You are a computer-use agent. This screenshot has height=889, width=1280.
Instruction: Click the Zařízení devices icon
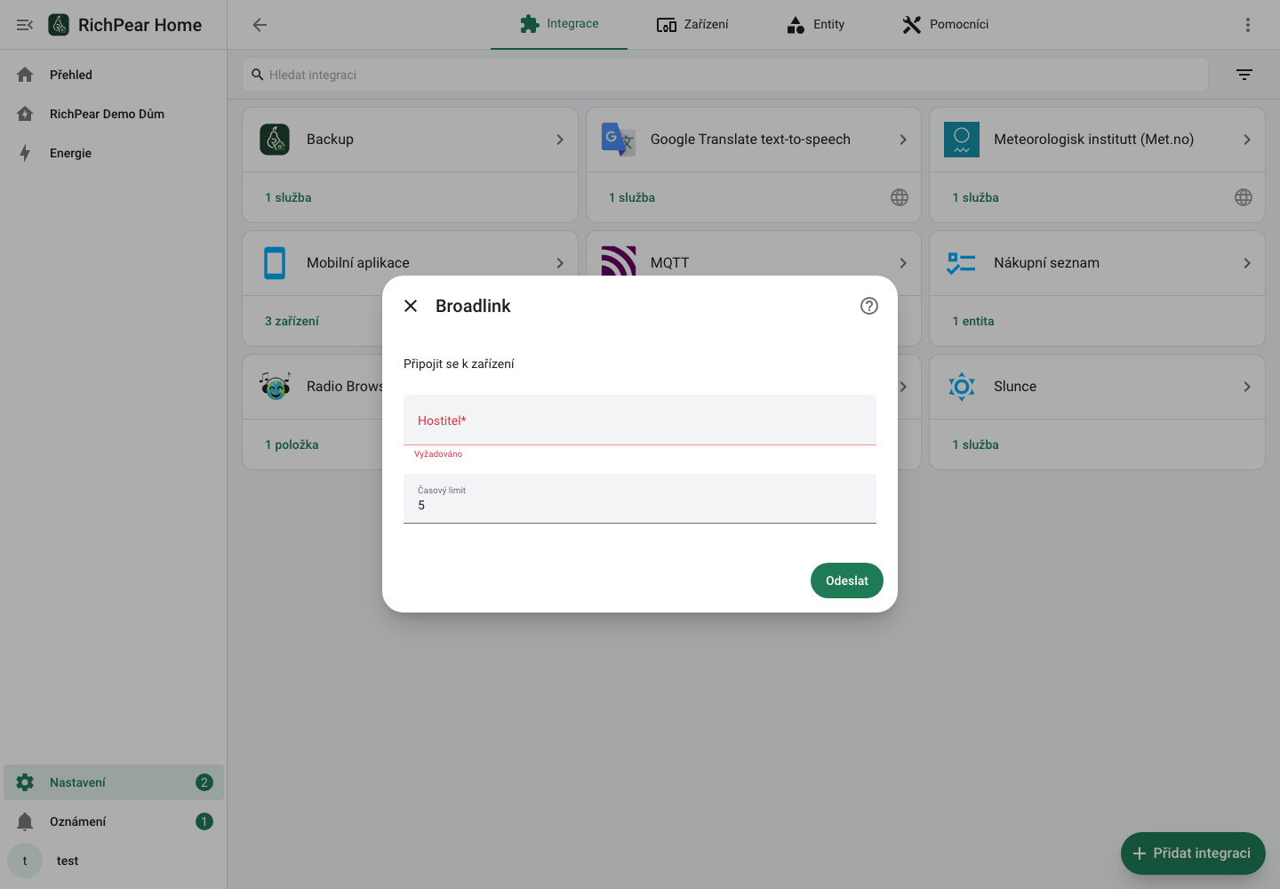pos(667,25)
